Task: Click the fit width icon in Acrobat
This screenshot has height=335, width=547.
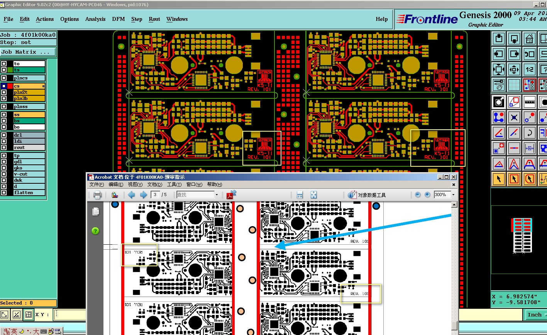Action: click(300, 195)
